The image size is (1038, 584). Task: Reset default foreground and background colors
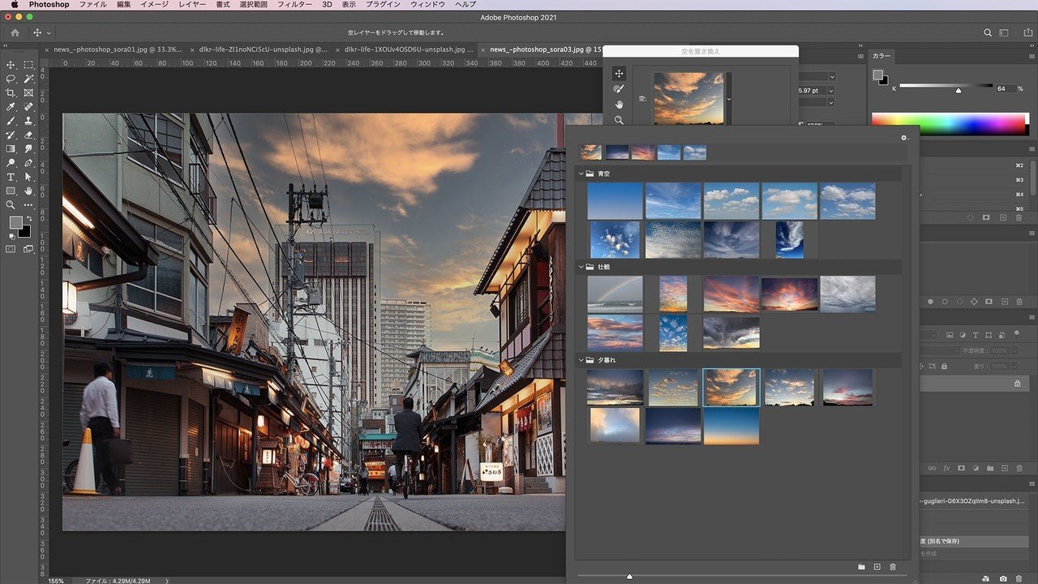click(x=11, y=236)
